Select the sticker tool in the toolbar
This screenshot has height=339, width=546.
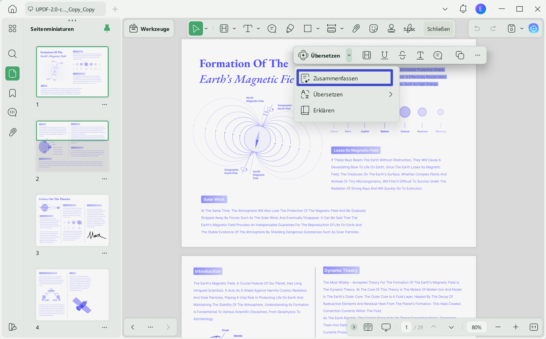(374, 28)
